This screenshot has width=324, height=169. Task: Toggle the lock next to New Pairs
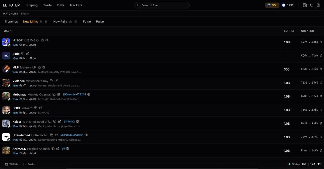[70, 22]
